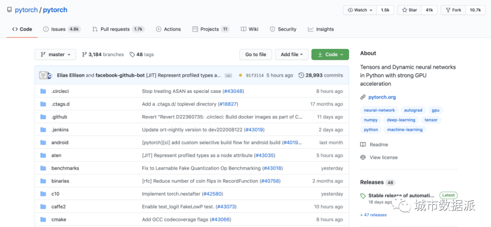Expand the commit message ellipsis button

tap(228, 75)
